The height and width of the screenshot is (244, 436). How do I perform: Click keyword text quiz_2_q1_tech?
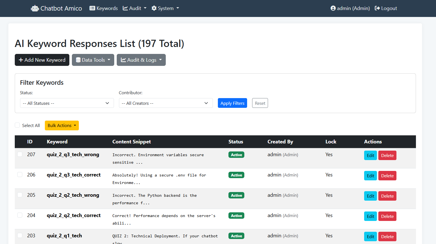(x=64, y=236)
